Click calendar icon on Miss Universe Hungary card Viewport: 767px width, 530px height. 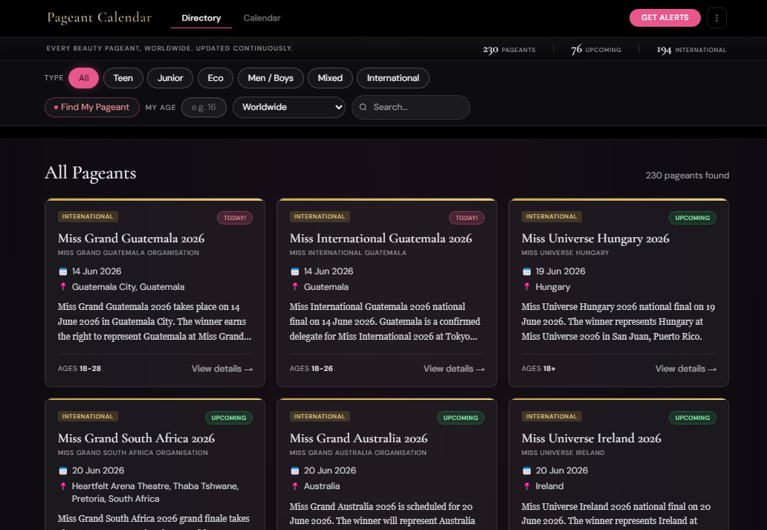[526, 271]
